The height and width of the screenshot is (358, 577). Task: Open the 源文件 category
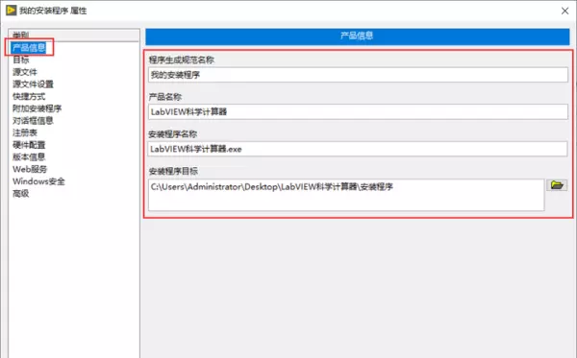(x=25, y=72)
